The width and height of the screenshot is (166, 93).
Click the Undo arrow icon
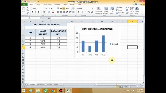click(x=28, y=1)
